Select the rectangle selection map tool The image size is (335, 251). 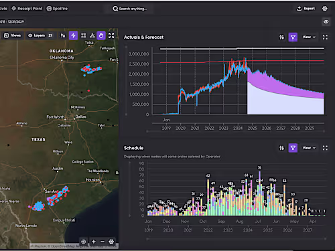point(83,35)
